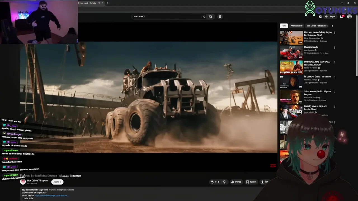Open the Filmler ve Filmler channel name
Viewport: 358px width, 201px height.
(x=311, y=68)
